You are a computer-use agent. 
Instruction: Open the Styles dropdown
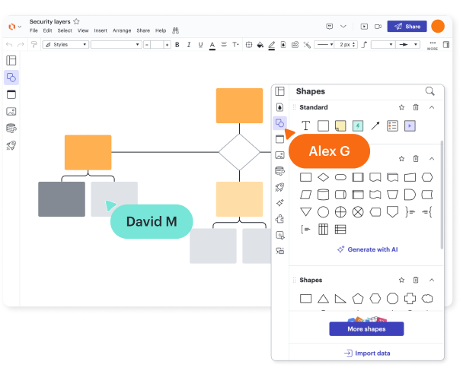pos(65,45)
